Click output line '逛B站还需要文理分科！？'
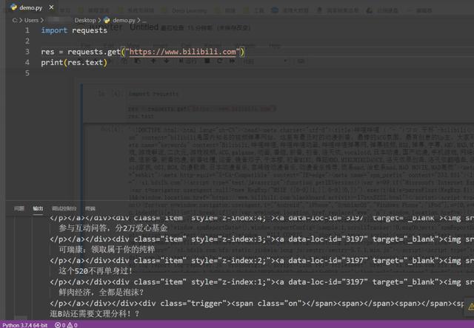 click(95, 314)
